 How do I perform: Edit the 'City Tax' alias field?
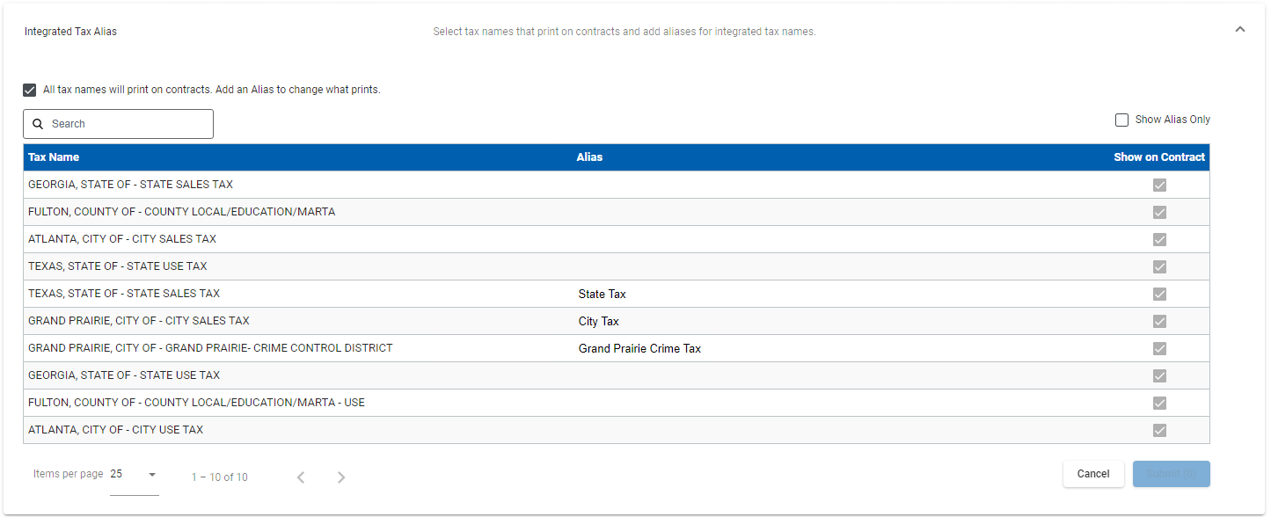click(599, 322)
